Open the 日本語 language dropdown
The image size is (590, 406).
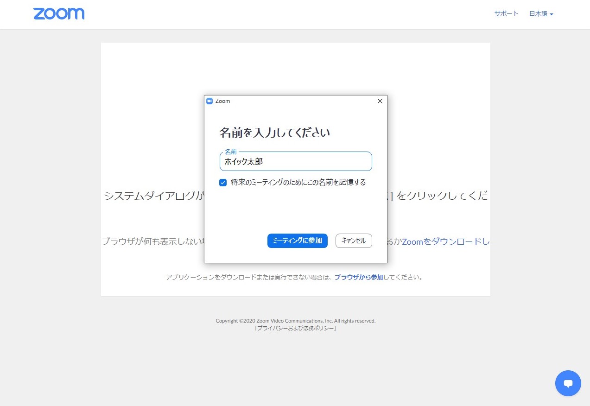(541, 14)
